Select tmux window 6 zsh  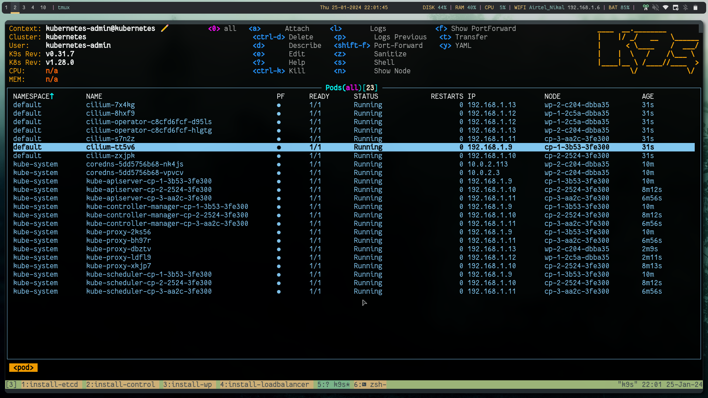tap(370, 385)
